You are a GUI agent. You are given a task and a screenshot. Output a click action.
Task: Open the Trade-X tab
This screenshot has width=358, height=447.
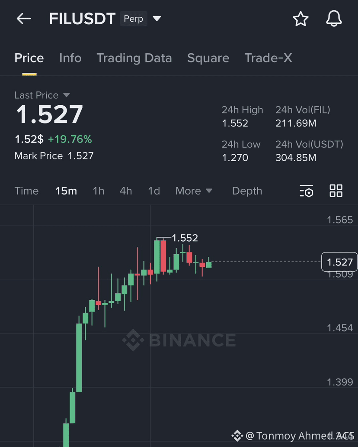tap(268, 58)
